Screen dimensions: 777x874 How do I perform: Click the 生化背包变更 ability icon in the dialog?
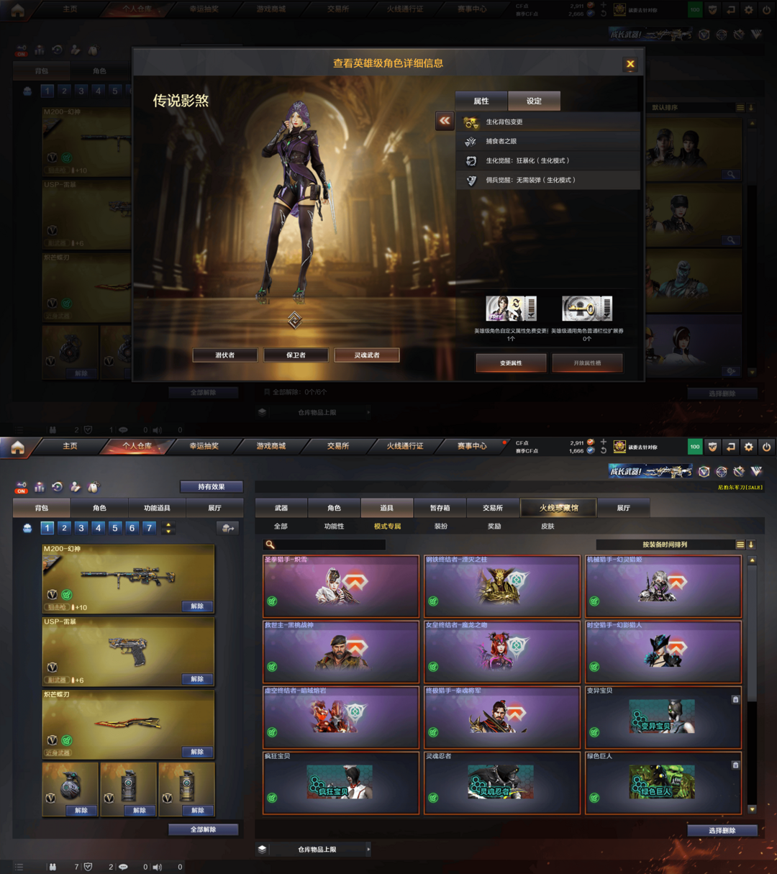pyautogui.click(x=471, y=122)
